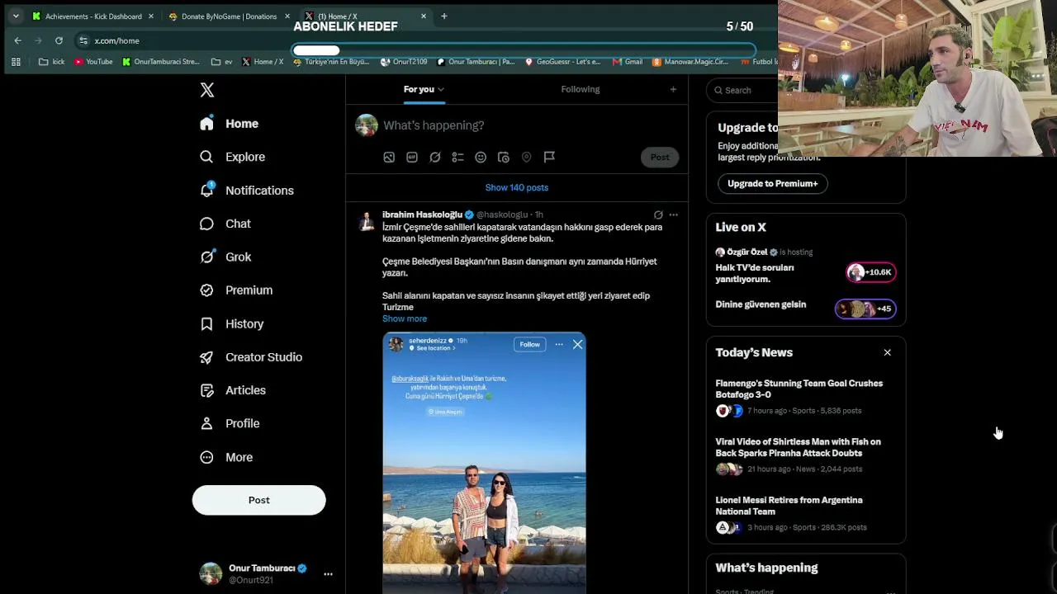Open user avatar next to composer

(367, 125)
